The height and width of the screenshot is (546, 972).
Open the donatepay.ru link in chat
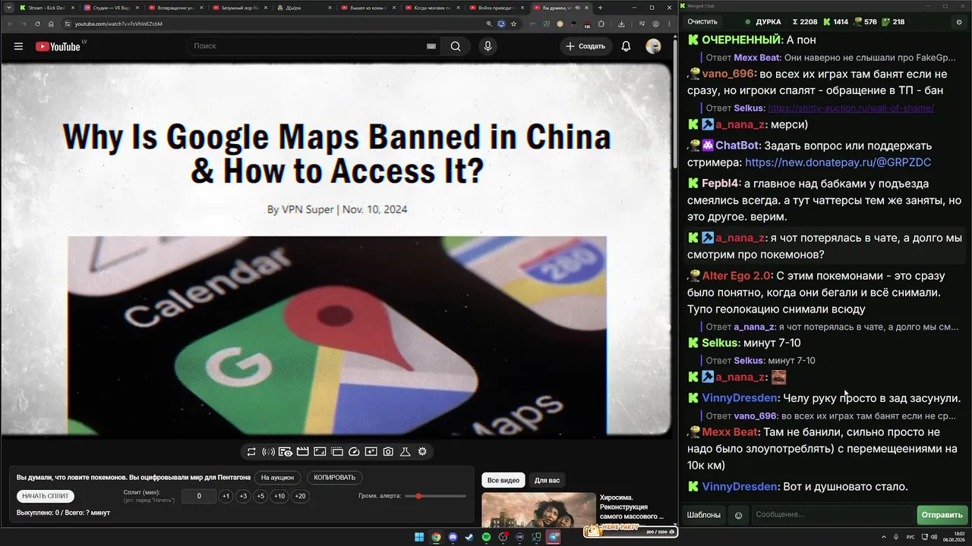point(838,162)
